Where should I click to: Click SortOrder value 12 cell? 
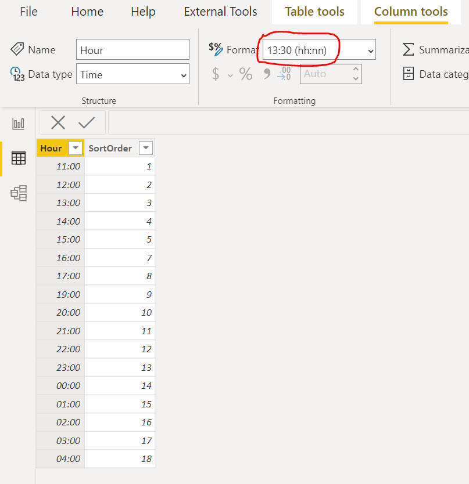click(120, 349)
